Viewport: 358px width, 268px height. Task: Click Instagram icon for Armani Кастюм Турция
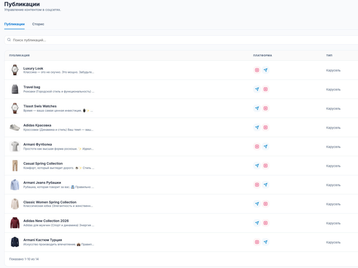(257, 242)
